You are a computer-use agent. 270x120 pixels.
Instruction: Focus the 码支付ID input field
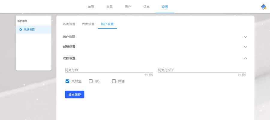[109, 70]
